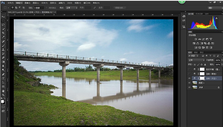Select the 选取（天空）layer mask thumbnail

pyautogui.click(x=202, y=78)
